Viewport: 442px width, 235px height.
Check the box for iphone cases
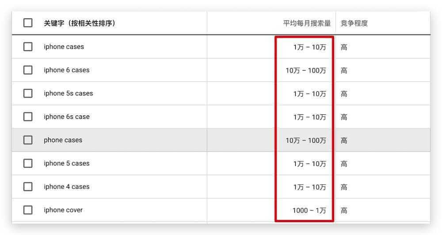click(28, 47)
